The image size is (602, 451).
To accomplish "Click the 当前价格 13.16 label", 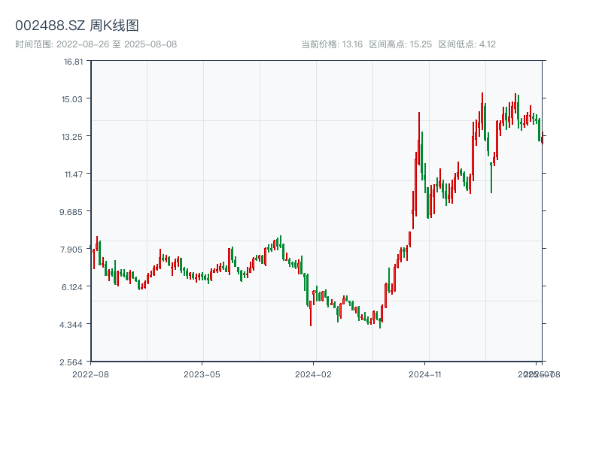I will point(332,44).
